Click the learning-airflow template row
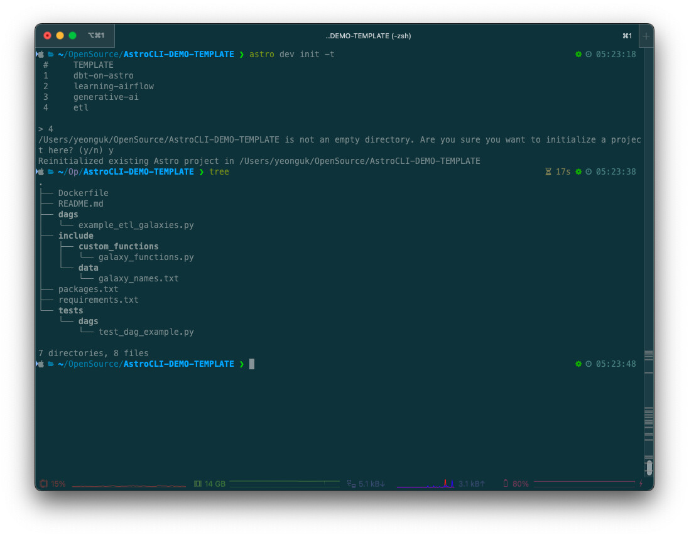This screenshot has width=689, height=537. click(114, 86)
